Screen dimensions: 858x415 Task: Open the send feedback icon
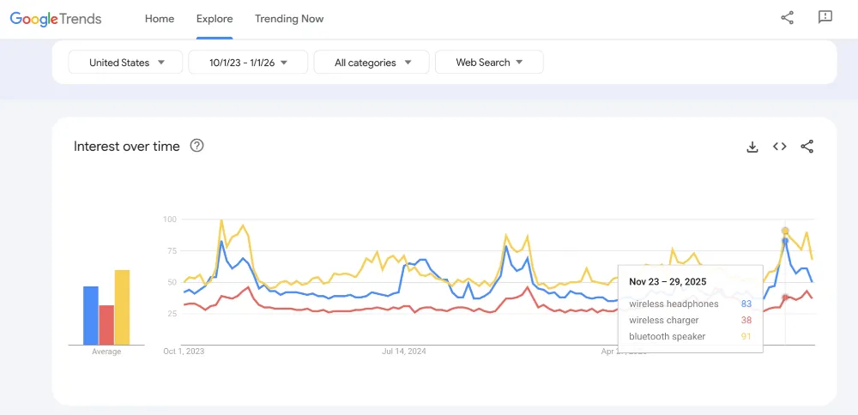tap(825, 17)
